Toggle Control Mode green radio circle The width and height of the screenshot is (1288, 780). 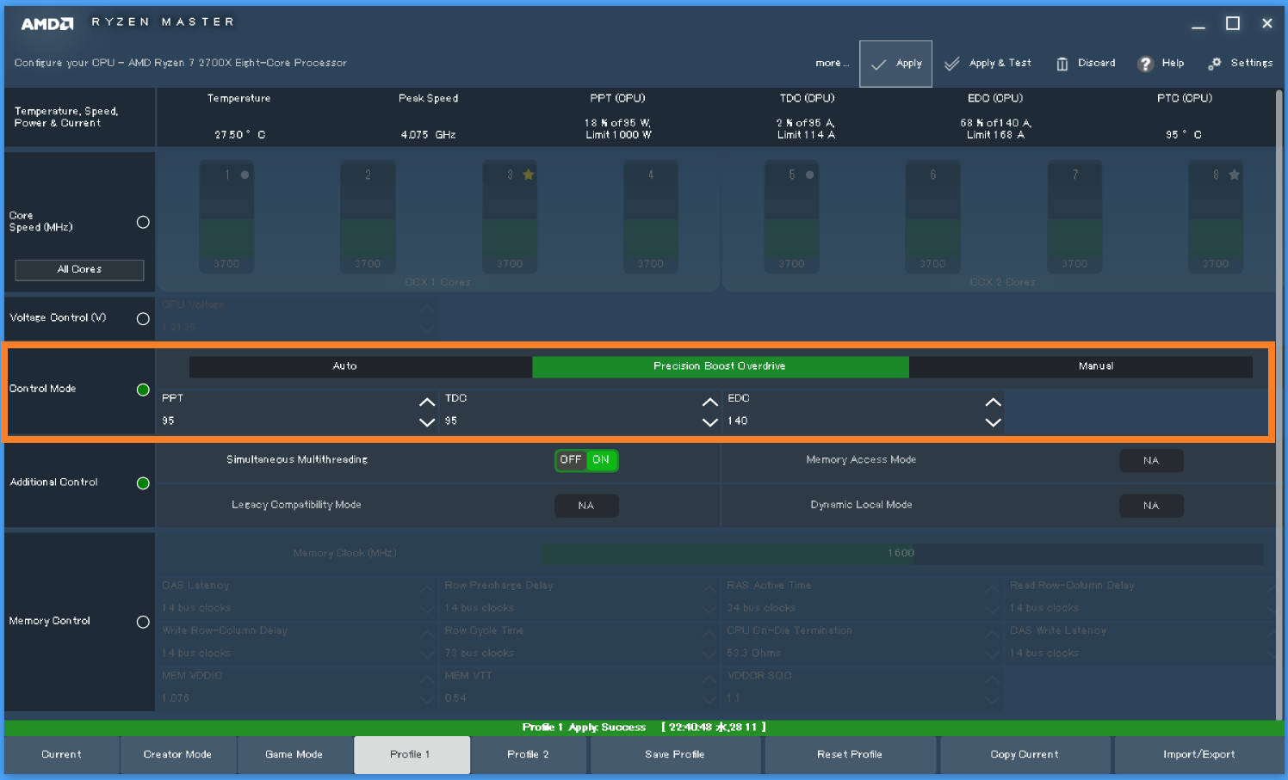tap(143, 390)
